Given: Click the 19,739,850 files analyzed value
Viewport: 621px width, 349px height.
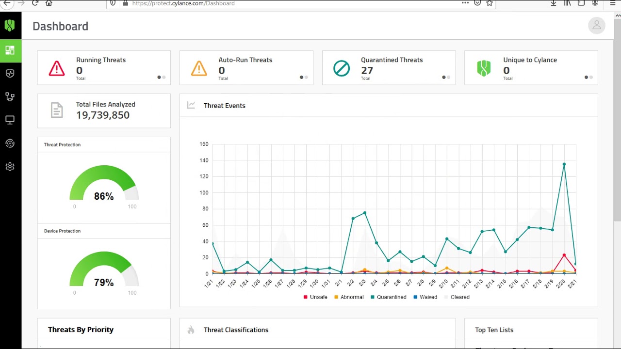Looking at the screenshot, I should [x=103, y=115].
